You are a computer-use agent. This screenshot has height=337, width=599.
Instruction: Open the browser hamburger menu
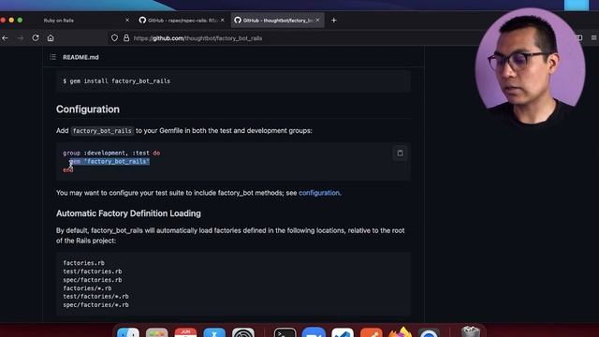[594, 37]
